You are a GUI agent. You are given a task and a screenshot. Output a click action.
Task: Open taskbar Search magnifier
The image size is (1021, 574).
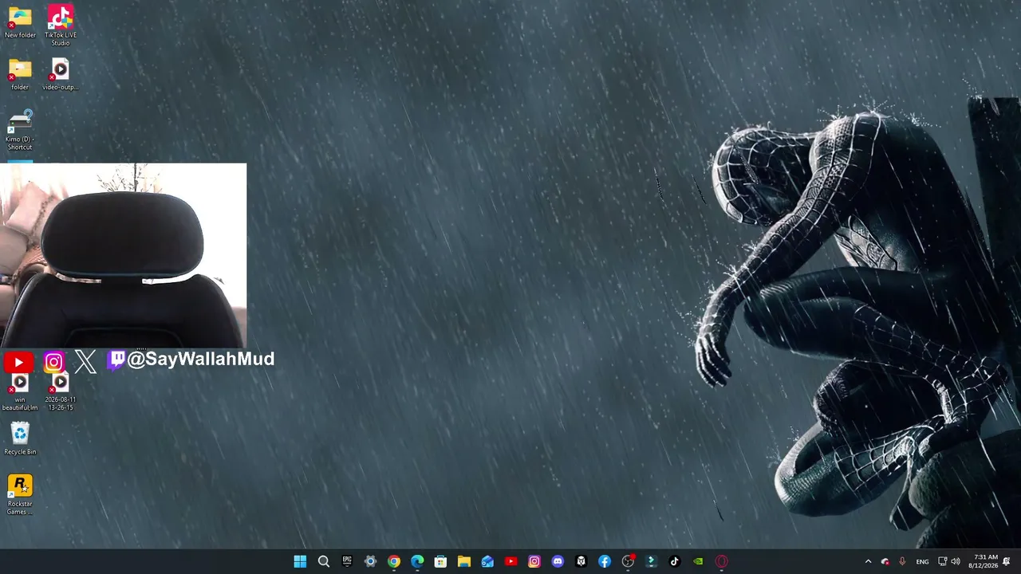pos(323,561)
